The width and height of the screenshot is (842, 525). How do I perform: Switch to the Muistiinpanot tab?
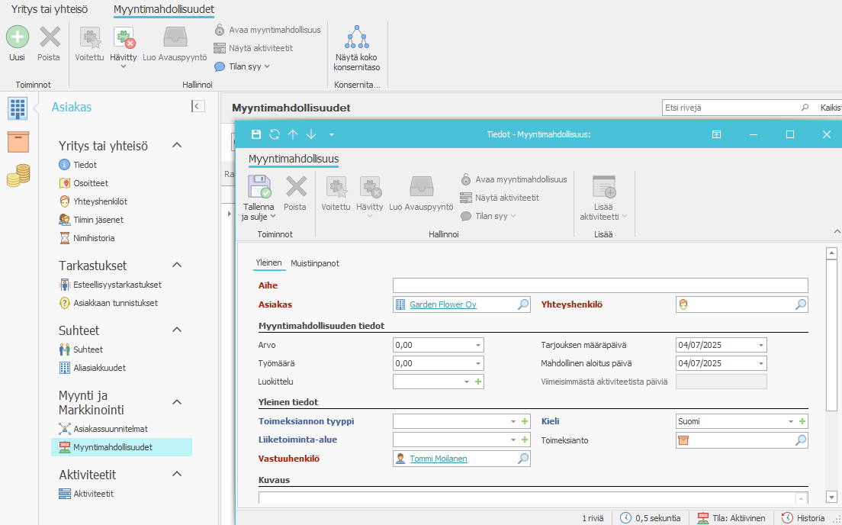[315, 263]
